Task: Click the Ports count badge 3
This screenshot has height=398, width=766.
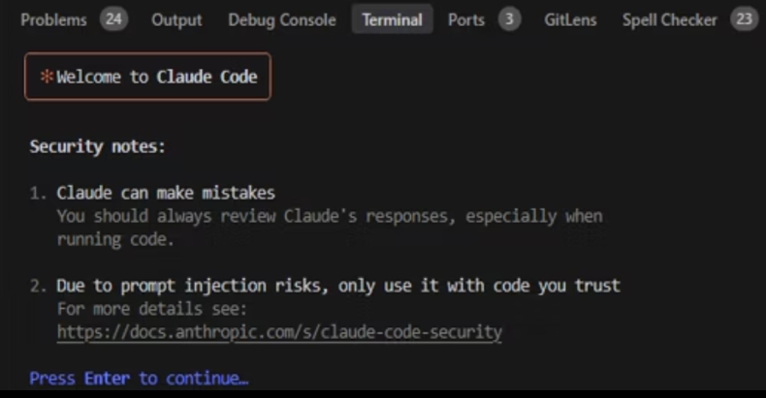Action: [509, 19]
